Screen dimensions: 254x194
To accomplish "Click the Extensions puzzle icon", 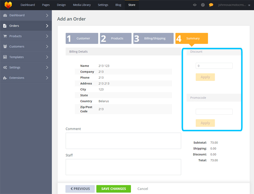I will pos(5,78).
